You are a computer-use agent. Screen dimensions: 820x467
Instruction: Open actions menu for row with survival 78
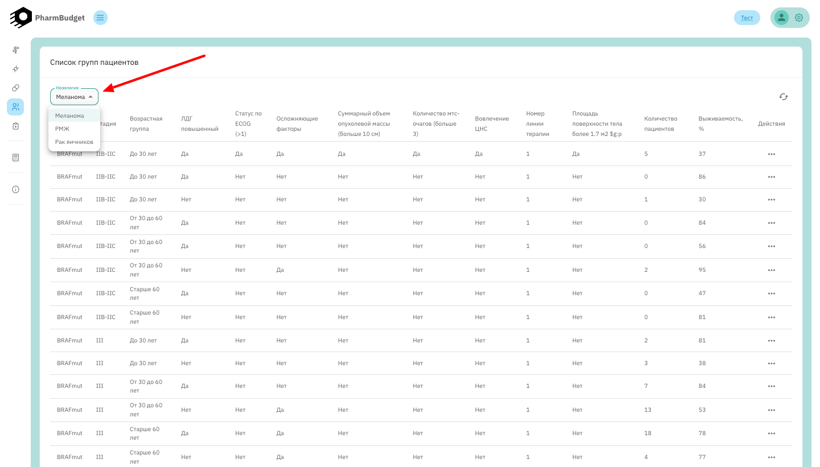772,433
